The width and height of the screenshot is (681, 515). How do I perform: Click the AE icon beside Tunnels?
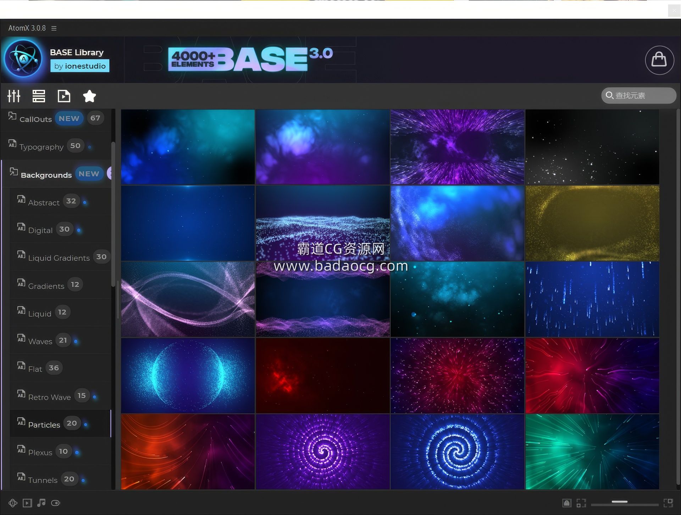click(21, 477)
